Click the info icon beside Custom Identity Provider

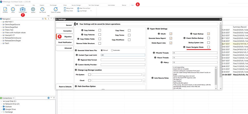pos(77,64)
